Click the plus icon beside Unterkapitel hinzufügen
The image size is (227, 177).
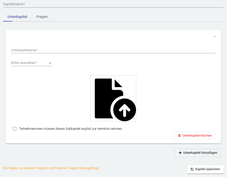pyautogui.click(x=180, y=153)
